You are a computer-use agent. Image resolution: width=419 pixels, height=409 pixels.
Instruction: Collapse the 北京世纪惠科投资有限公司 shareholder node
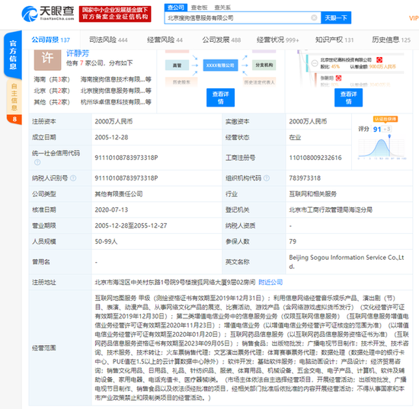coord(315,63)
